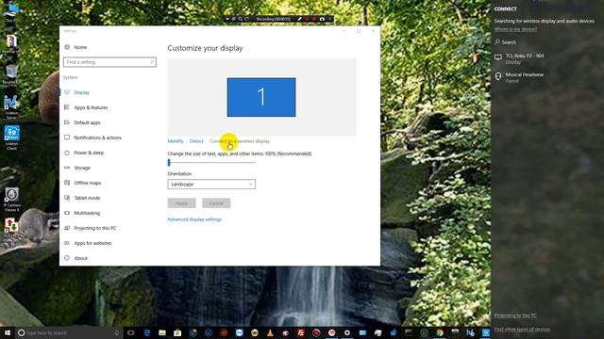Open File Explorer from the taskbar

[162, 332]
